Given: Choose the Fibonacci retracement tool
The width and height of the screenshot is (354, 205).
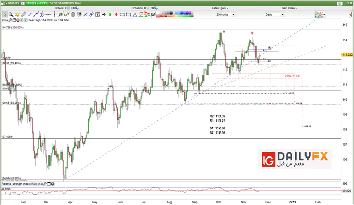Looking at the screenshot, I should pos(141,15).
